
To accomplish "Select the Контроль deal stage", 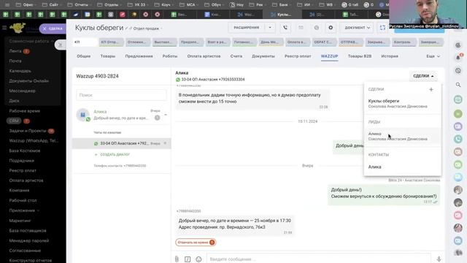I will (x=404, y=42).
